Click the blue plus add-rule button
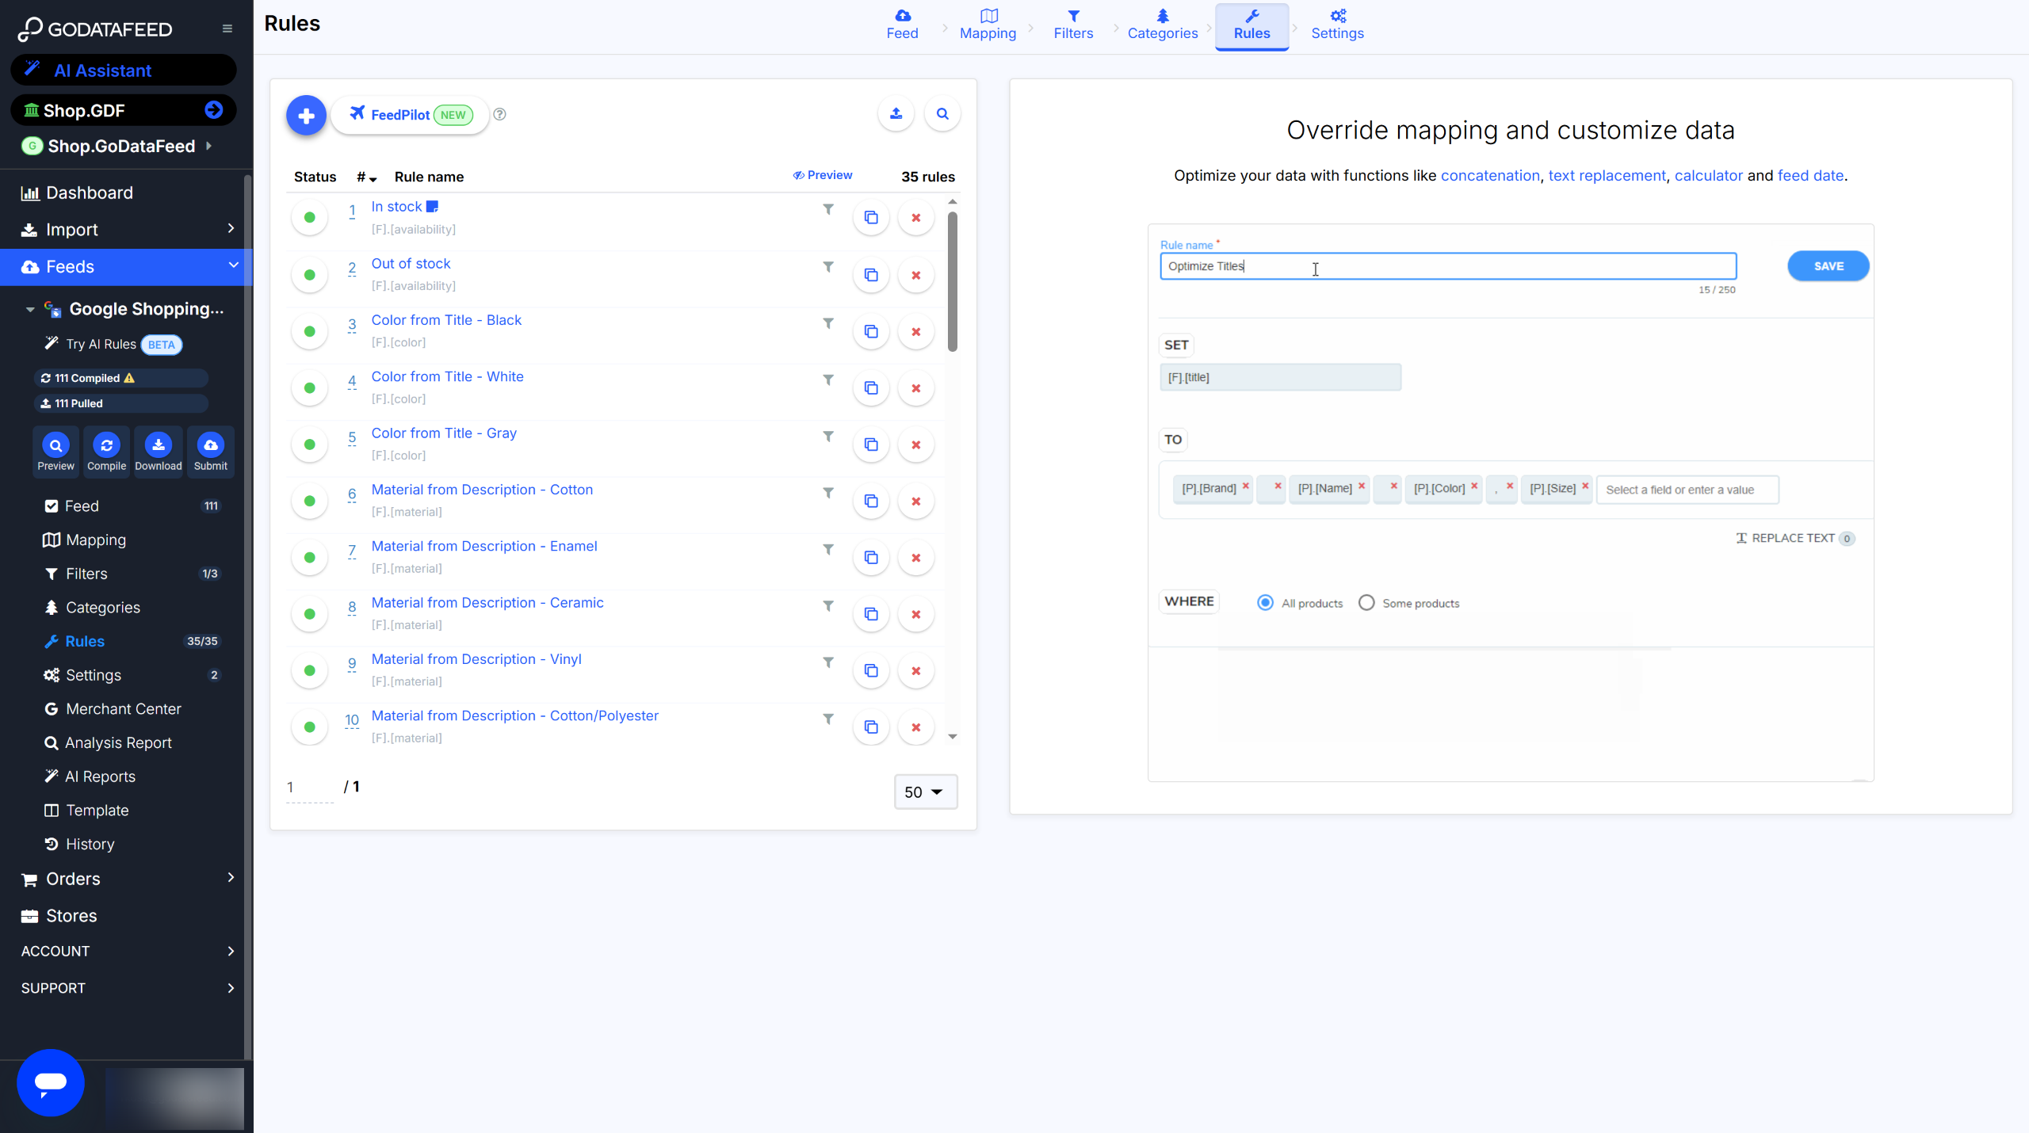 click(306, 116)
